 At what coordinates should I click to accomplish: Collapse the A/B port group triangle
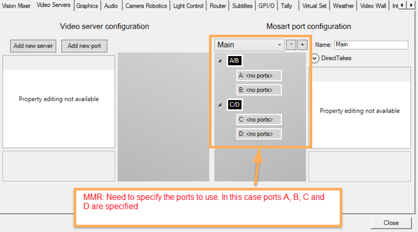pos(220,61)
